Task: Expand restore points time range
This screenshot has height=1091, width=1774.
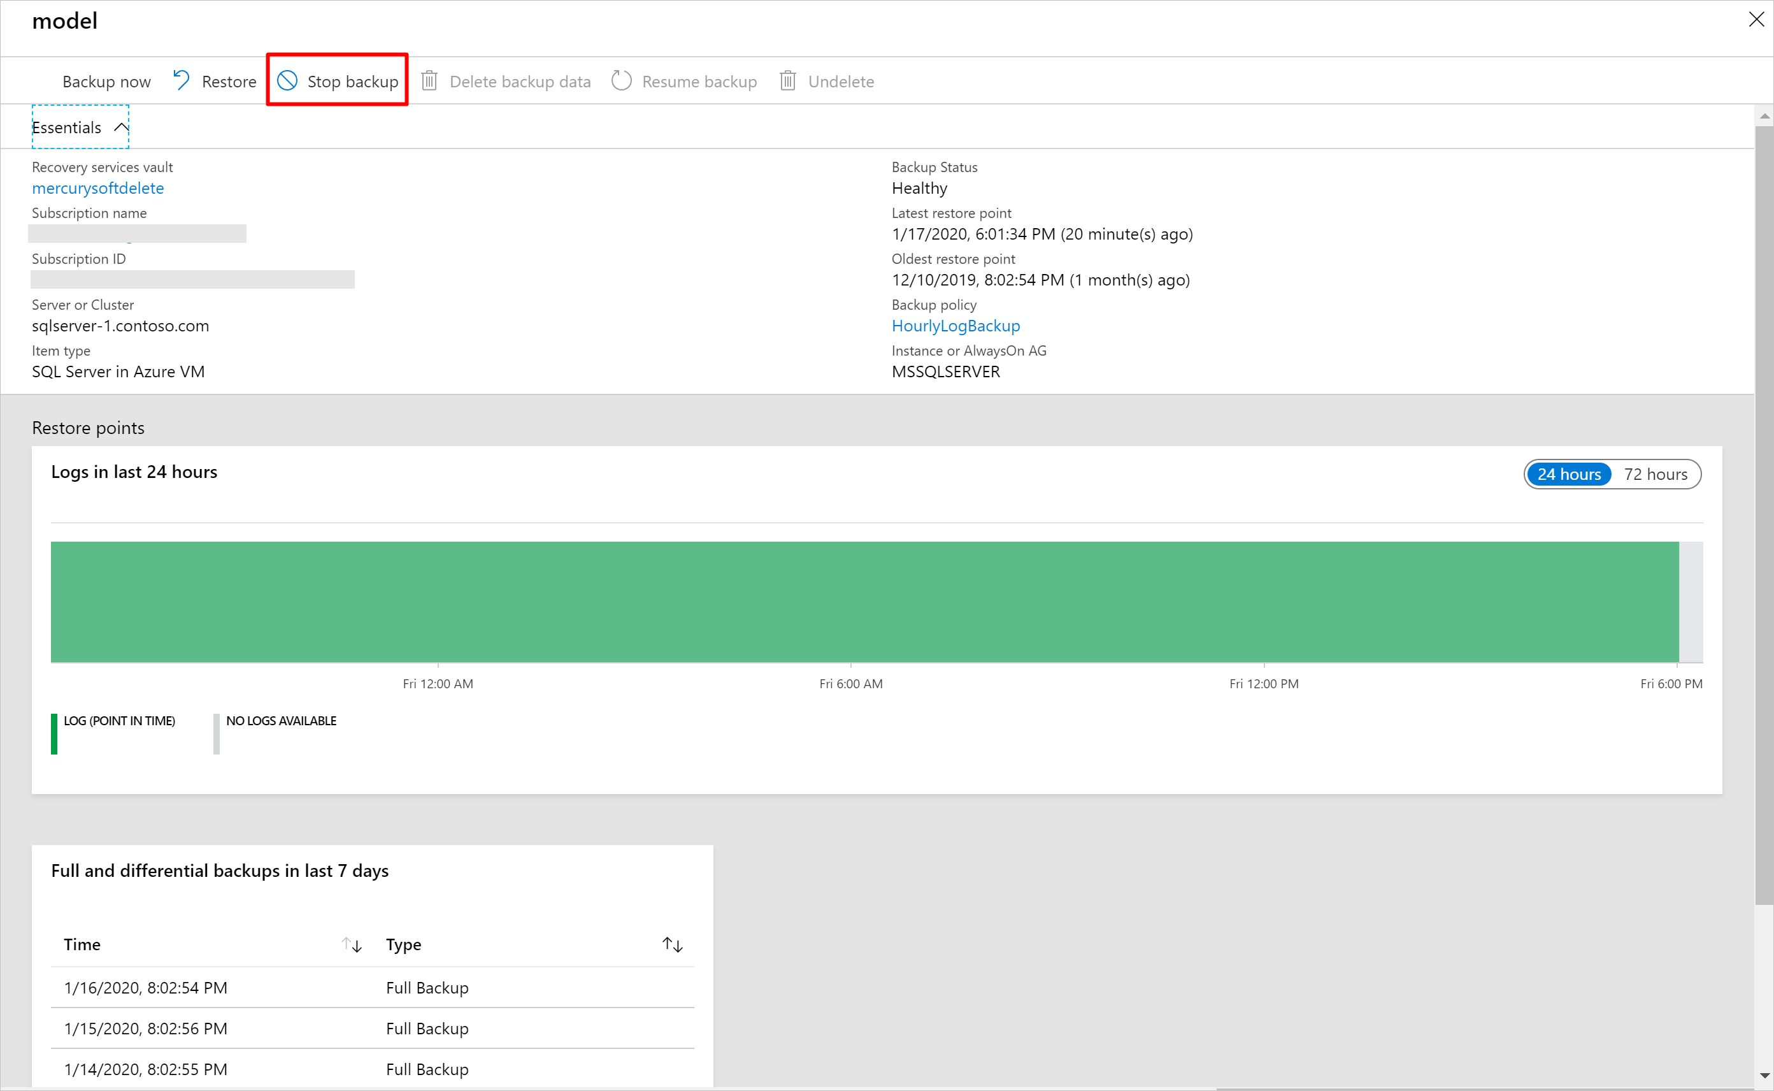Action: coord(1656,474)
